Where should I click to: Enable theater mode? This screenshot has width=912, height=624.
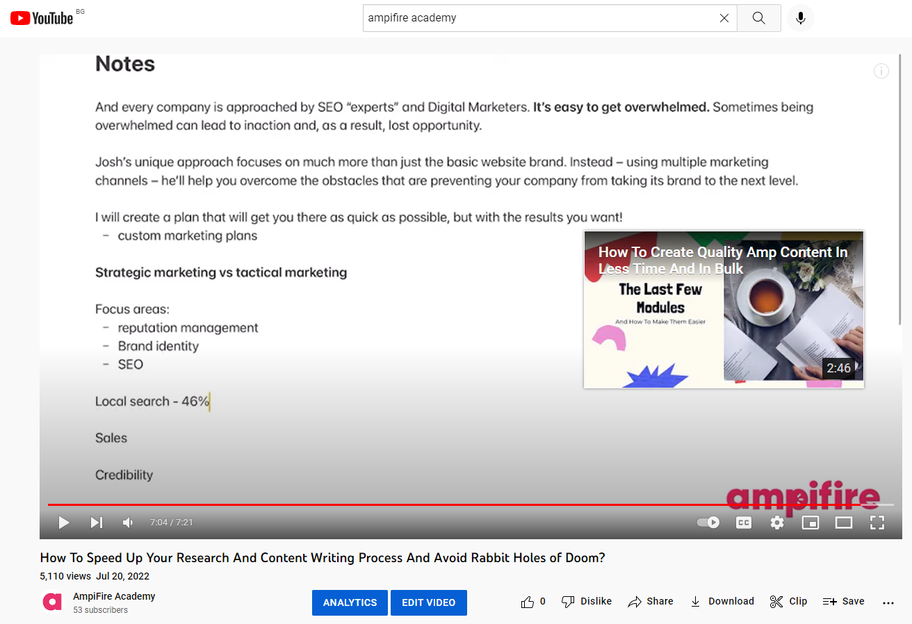pyautogui.click(x=844, y=523)
